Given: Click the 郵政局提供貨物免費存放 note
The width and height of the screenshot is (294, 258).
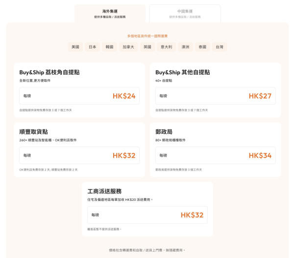Looking at the screenshot, I should [x=179, y=170].
